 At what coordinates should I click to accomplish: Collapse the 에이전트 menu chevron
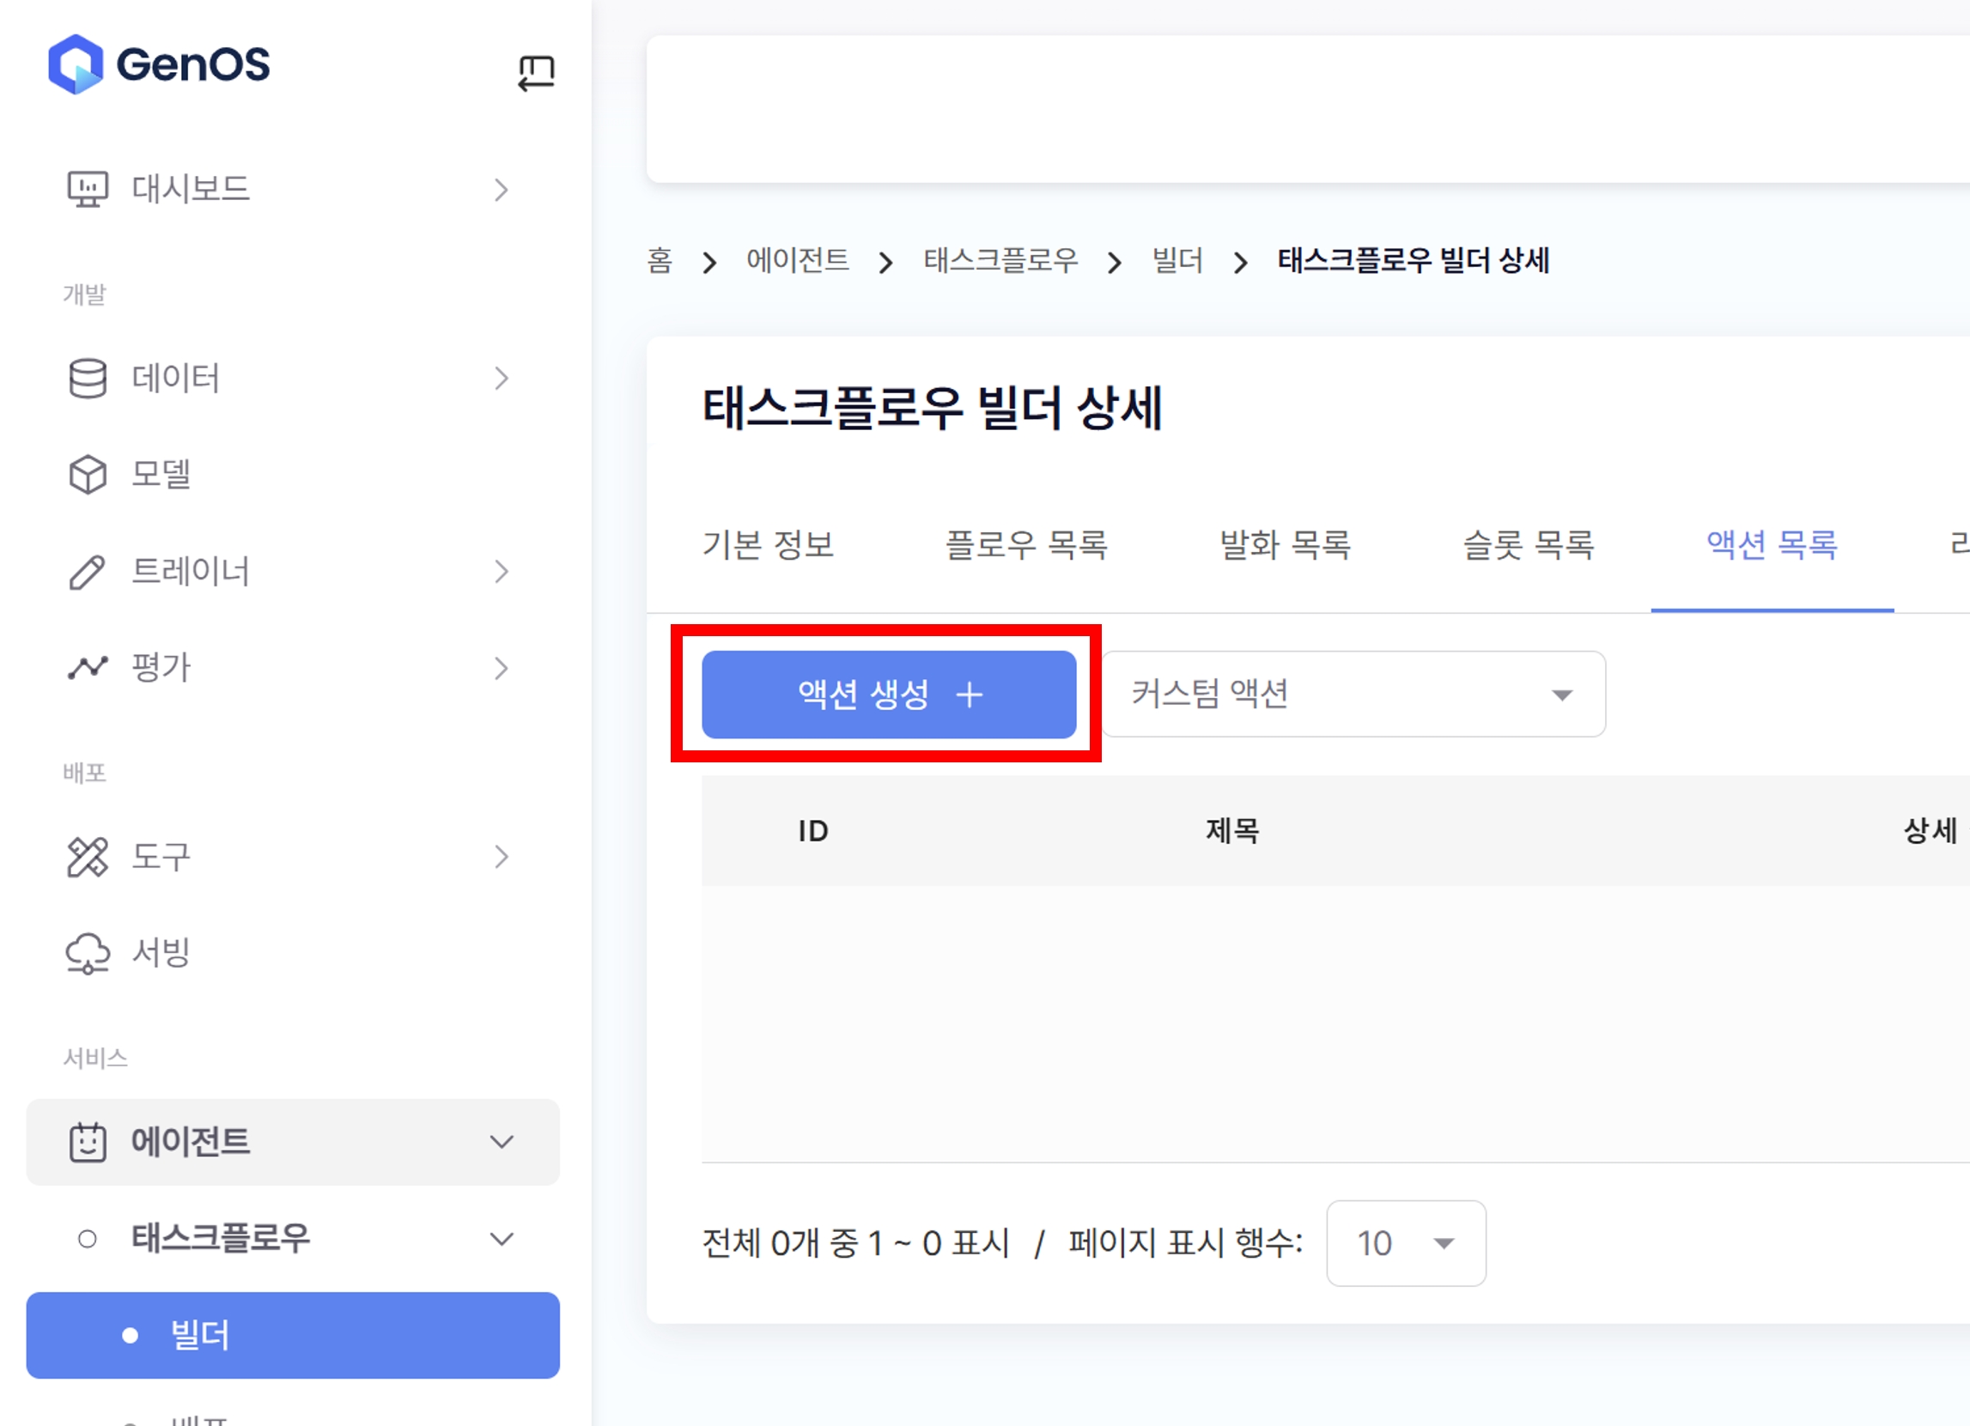[x=502, y=1142]
